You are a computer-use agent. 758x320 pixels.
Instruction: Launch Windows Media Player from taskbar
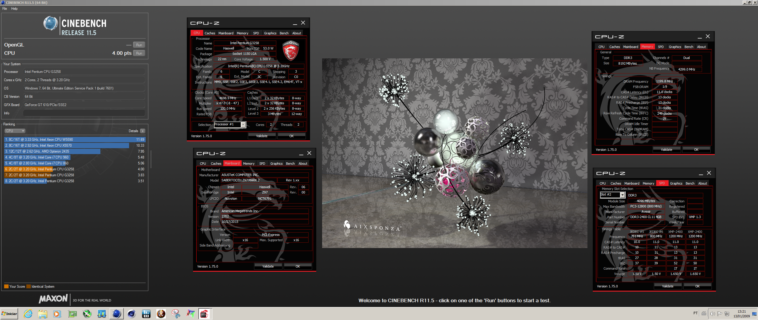[57, 314]
